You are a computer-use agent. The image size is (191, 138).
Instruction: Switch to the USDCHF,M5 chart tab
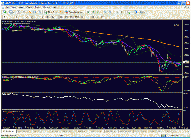(x=24, y=132)
